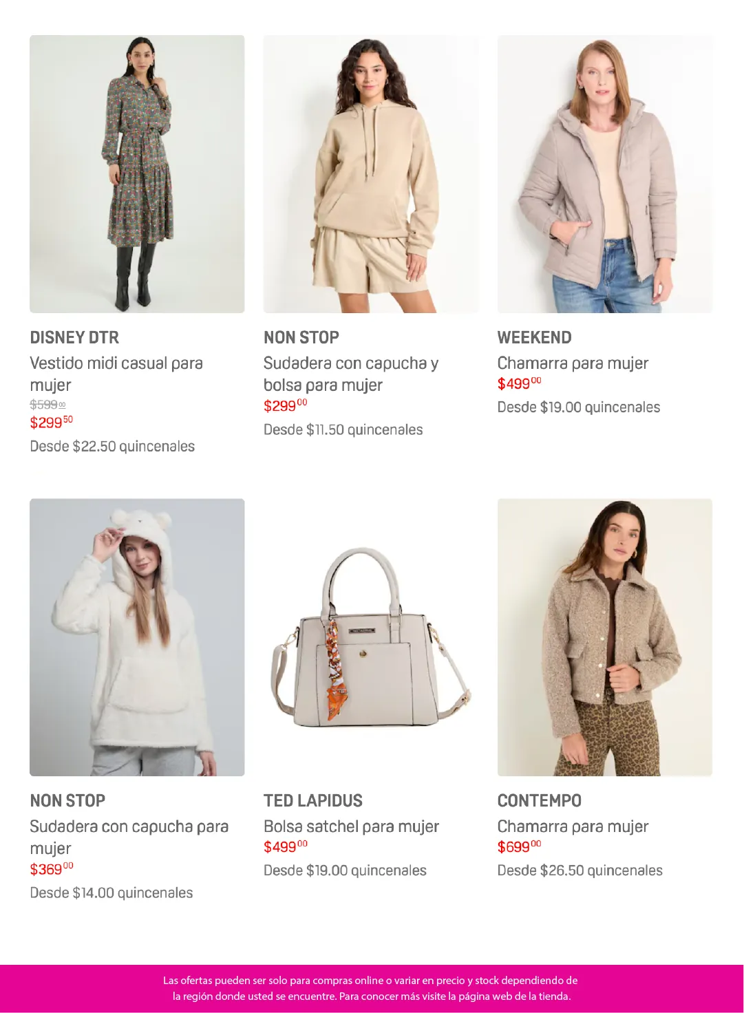Screen dimensions: 744x1013
Task: Click the crossed-out $599 original price
Action: pyautogui.click(x=47, y=405)
